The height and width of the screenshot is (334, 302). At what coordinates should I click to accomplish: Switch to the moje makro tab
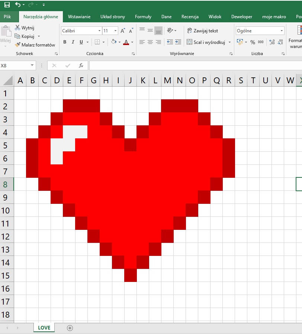[x=274, y=17]
